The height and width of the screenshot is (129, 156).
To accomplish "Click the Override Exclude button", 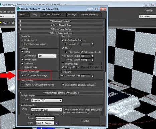I will (x=91, y=67).
